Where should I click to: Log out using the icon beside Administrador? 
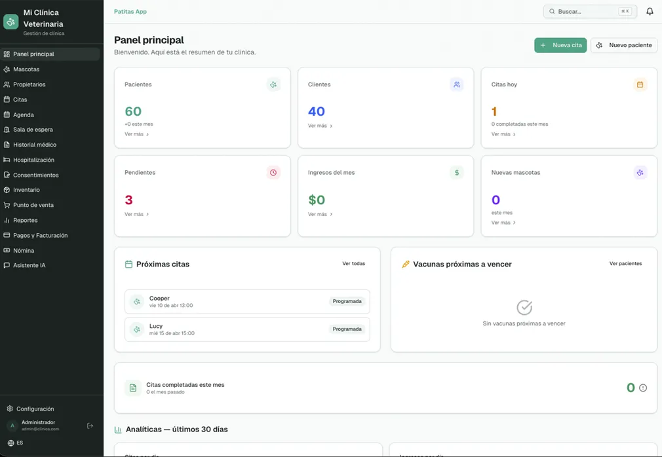tap(90, 425)
